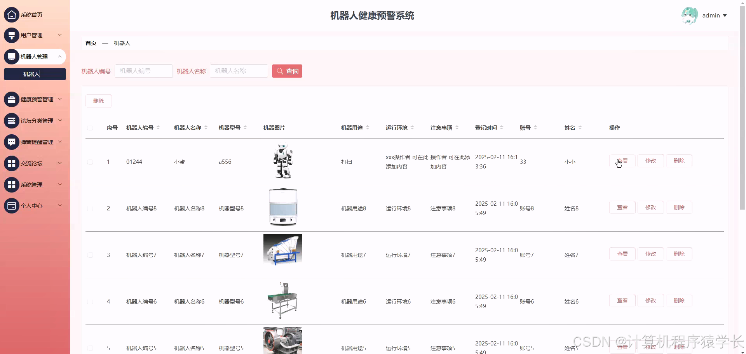Image resolution: width=746 pixels, height=354 pixels.
Task: Click the 论坛分类管理 sidebar icon
Action: click(x=11, y=120)
